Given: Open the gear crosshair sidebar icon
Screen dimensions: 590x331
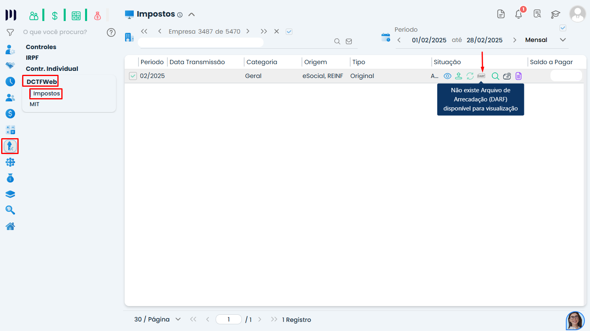Looking at the screenshot, I should click(x=10, y=162).
